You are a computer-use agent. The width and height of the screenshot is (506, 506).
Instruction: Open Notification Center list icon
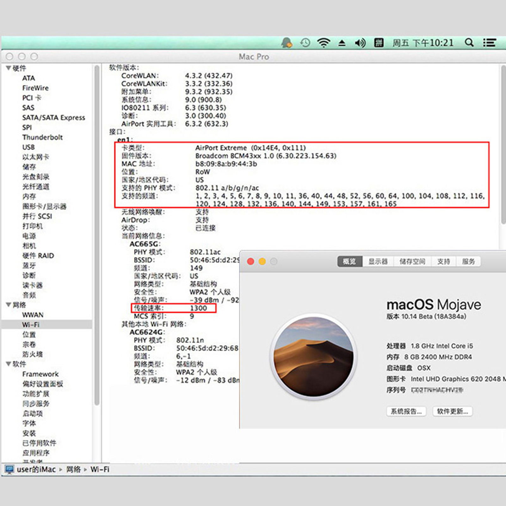click(x=489, y=43)
